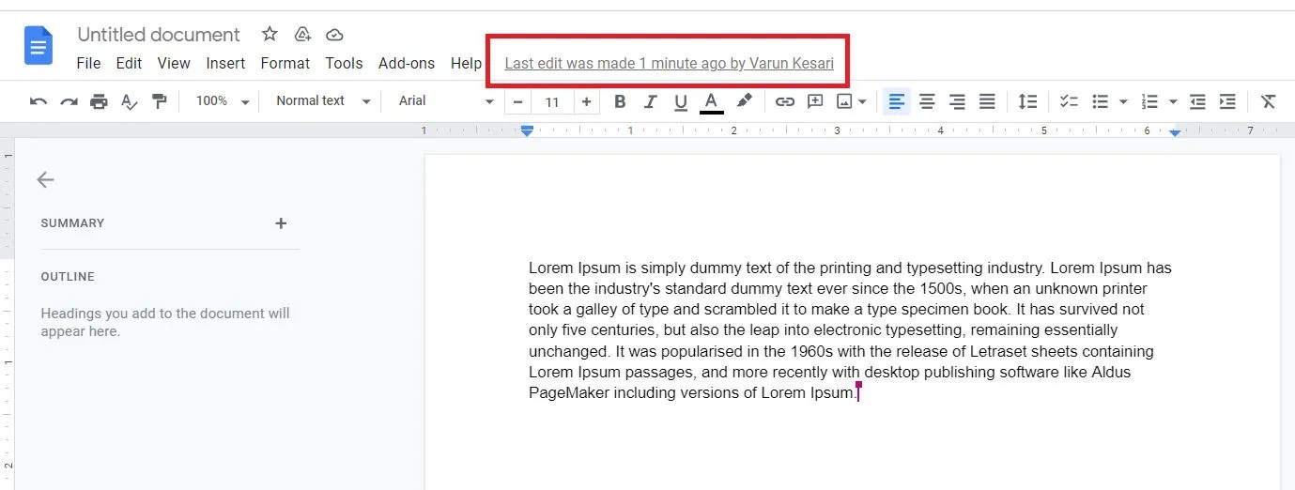Select center align
This screenshot has width=1295, height=490.
927,101
